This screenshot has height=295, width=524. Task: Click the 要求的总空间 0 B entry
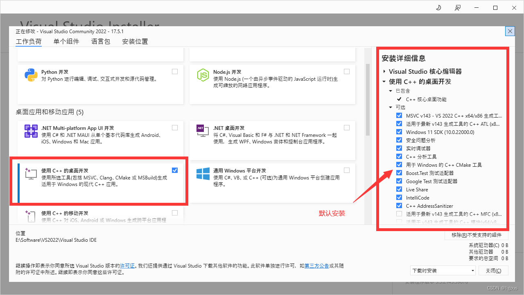pyautogui.click(x=488, y=259)
